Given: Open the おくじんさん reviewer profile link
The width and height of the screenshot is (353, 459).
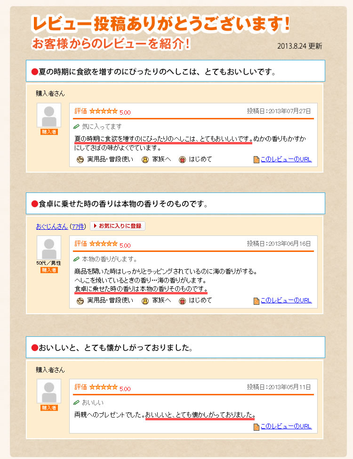Looking at the screenshot, I should (x=52, y=226).
